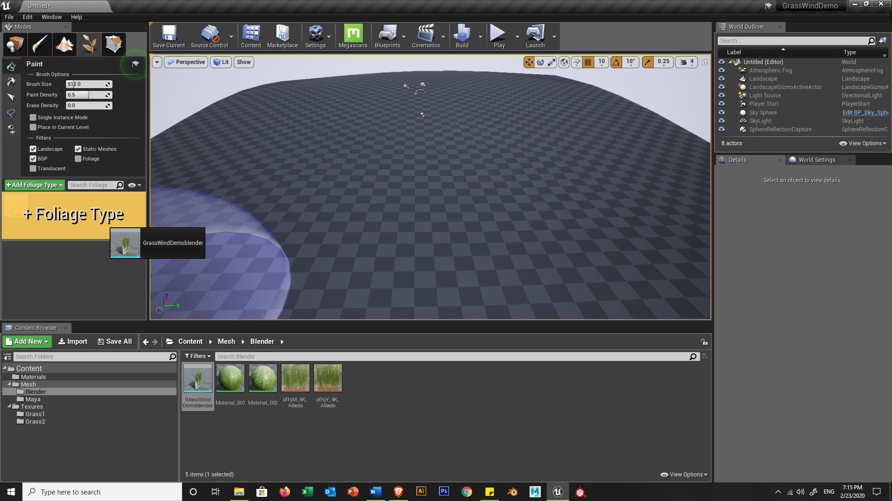Uncheck the Static Meshes filter
The image size is (892, 501).
(x=78, y=149)
